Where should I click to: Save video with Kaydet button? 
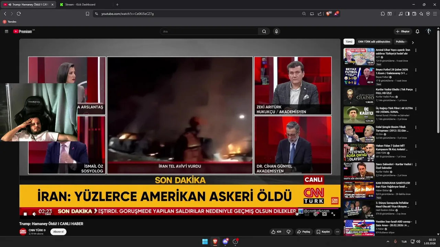click(x=323, y=232)
